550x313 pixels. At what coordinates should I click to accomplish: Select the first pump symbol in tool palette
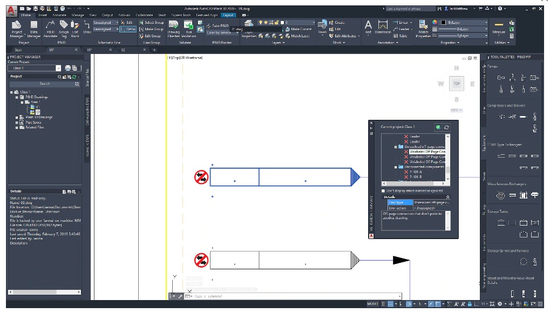(501, 78)
